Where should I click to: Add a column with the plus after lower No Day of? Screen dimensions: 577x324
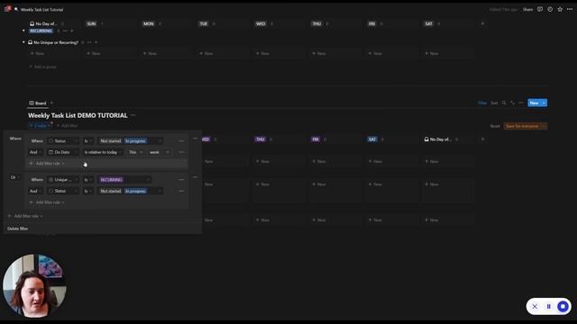coord(483,139)
